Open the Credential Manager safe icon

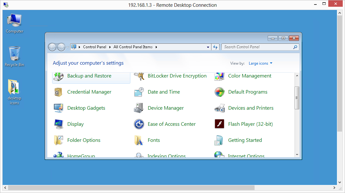pos(58,92)
